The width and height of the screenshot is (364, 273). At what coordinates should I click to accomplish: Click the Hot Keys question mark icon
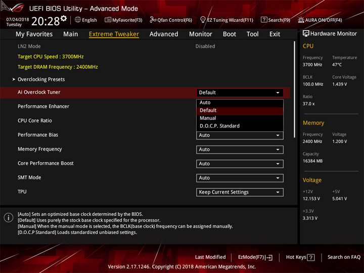[311, 257]
